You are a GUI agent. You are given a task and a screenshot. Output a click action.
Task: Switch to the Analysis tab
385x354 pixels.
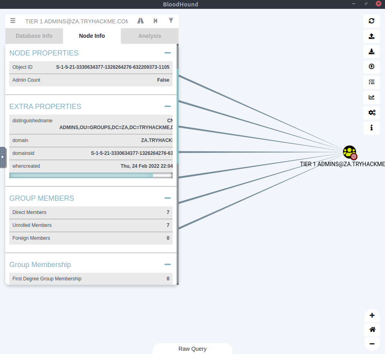[x=149, y=36]
